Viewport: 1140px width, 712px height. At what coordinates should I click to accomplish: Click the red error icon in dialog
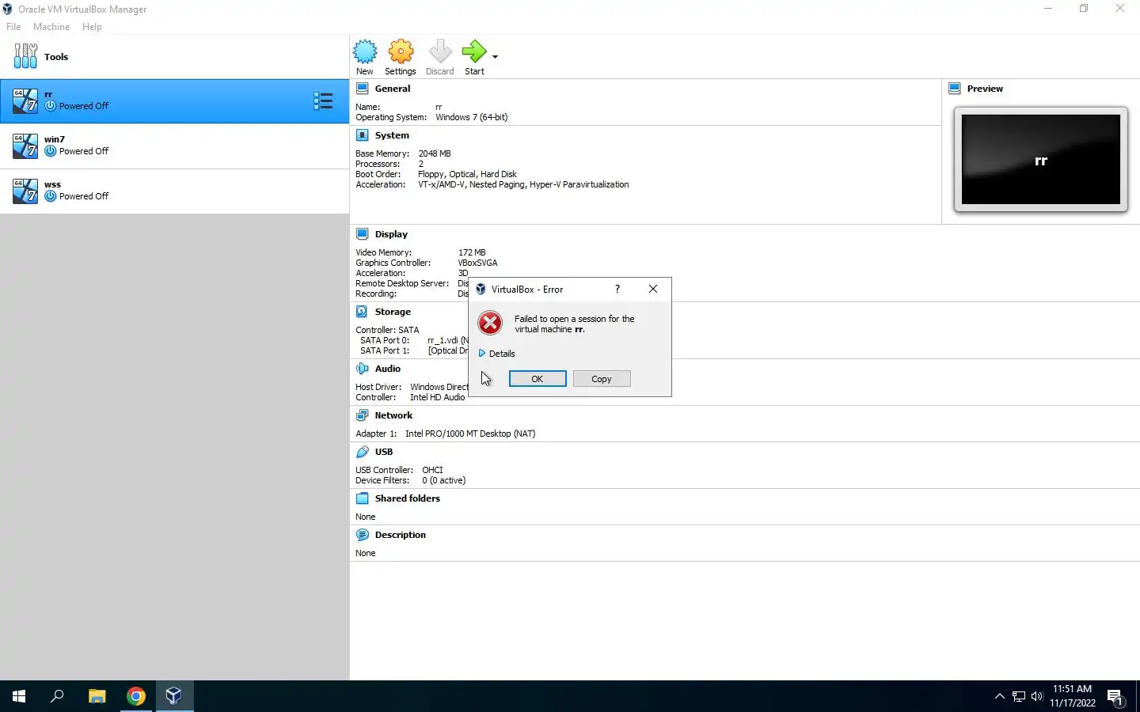click(490, 323)
